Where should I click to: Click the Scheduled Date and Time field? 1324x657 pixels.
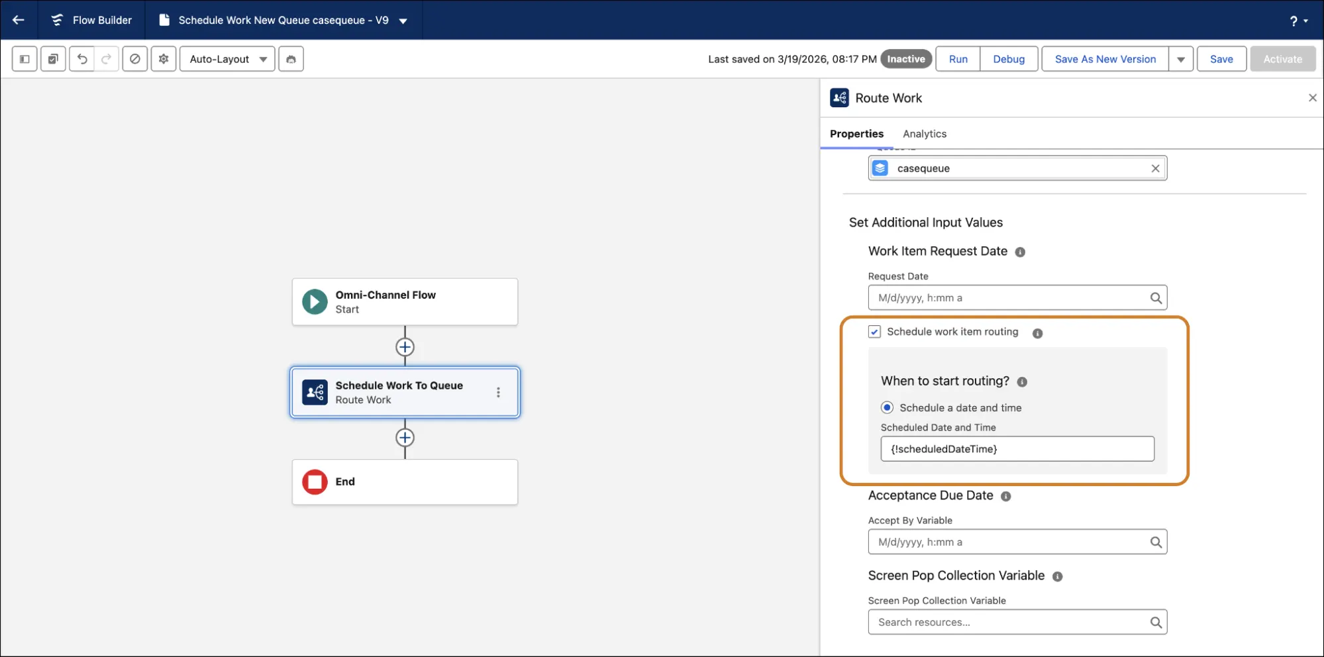[1017, 449]
